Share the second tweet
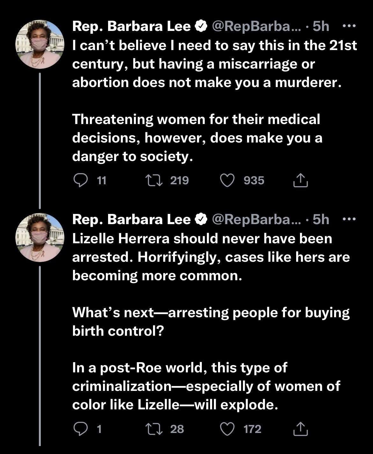Image resolution: width=373 pixels, height=454 pixels. click(301, 429)
